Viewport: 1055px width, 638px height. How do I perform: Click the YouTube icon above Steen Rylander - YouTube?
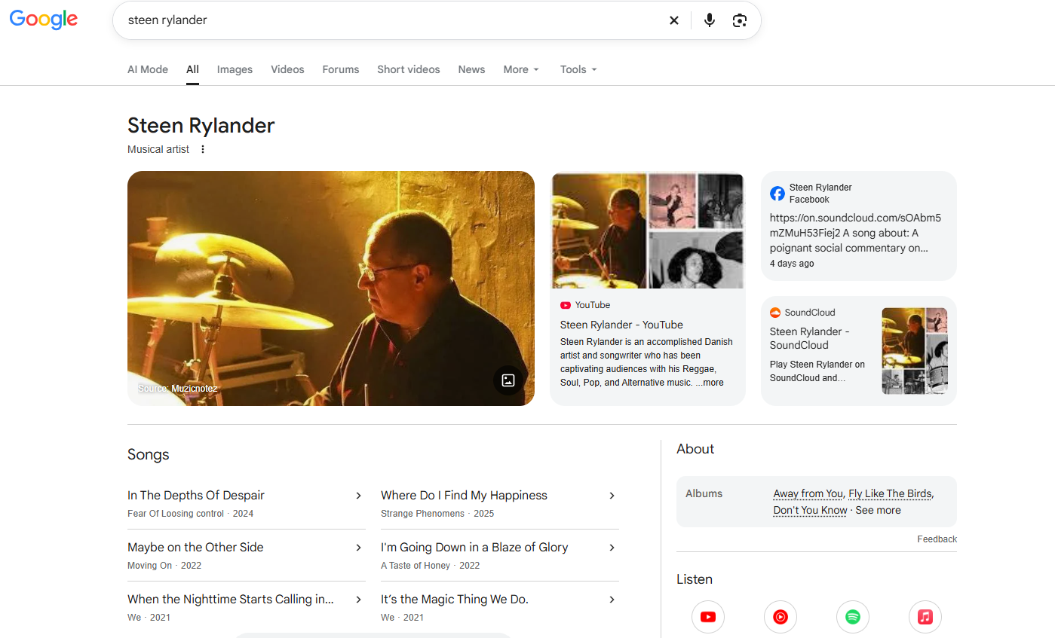coord(566,305)
